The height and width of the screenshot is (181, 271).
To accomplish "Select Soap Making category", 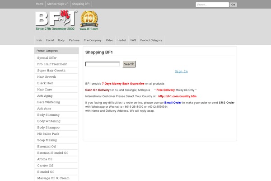I will 56,140.
